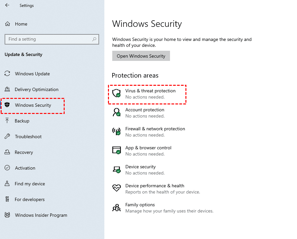
Task: Click the App & browser control icon
Action: point(117,150)
